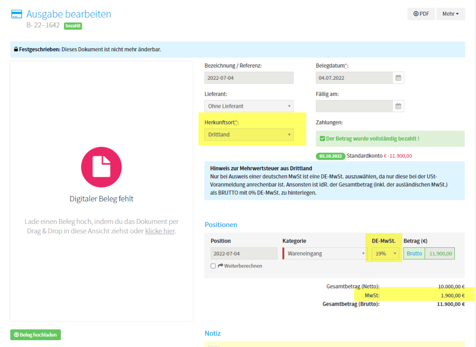
Task: Toggle the Brutto amount mode button
Action: point(414,253)
